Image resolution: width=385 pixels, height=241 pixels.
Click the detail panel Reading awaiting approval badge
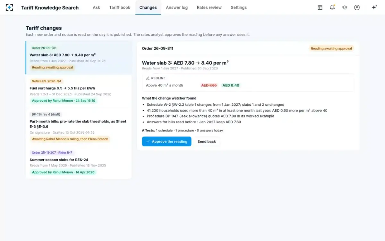331,49
